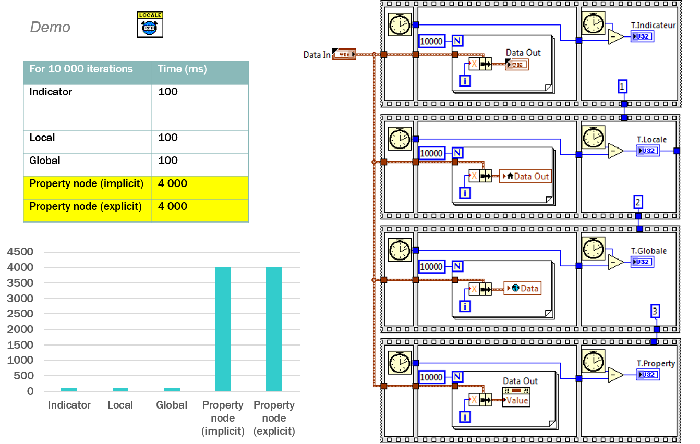Click the 'Local' category label under the chart
The width and height of the screenshot is (700, 444).
click(x=120, y=405)
